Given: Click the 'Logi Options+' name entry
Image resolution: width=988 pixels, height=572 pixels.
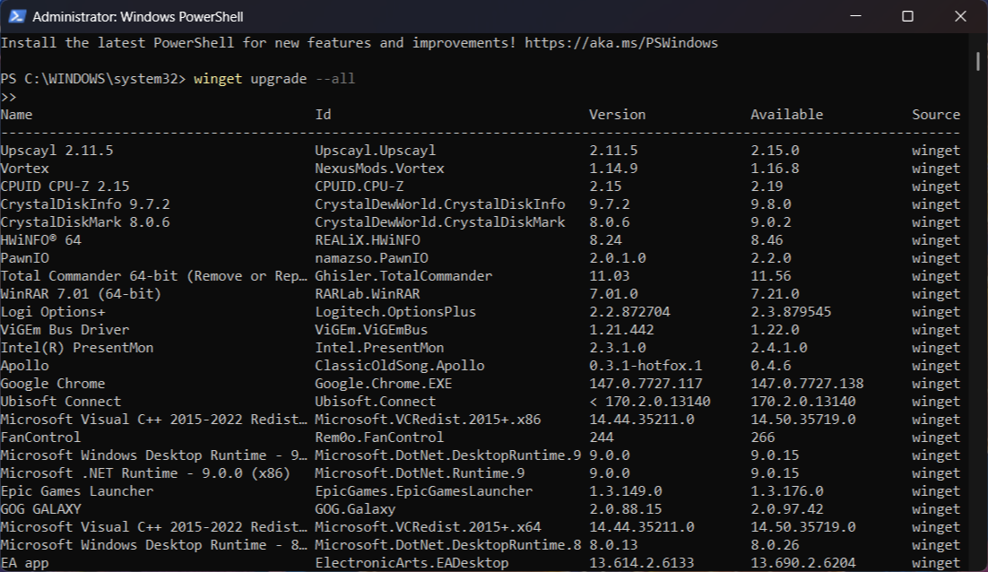Looking at the screenshot, I should point(53,312).
